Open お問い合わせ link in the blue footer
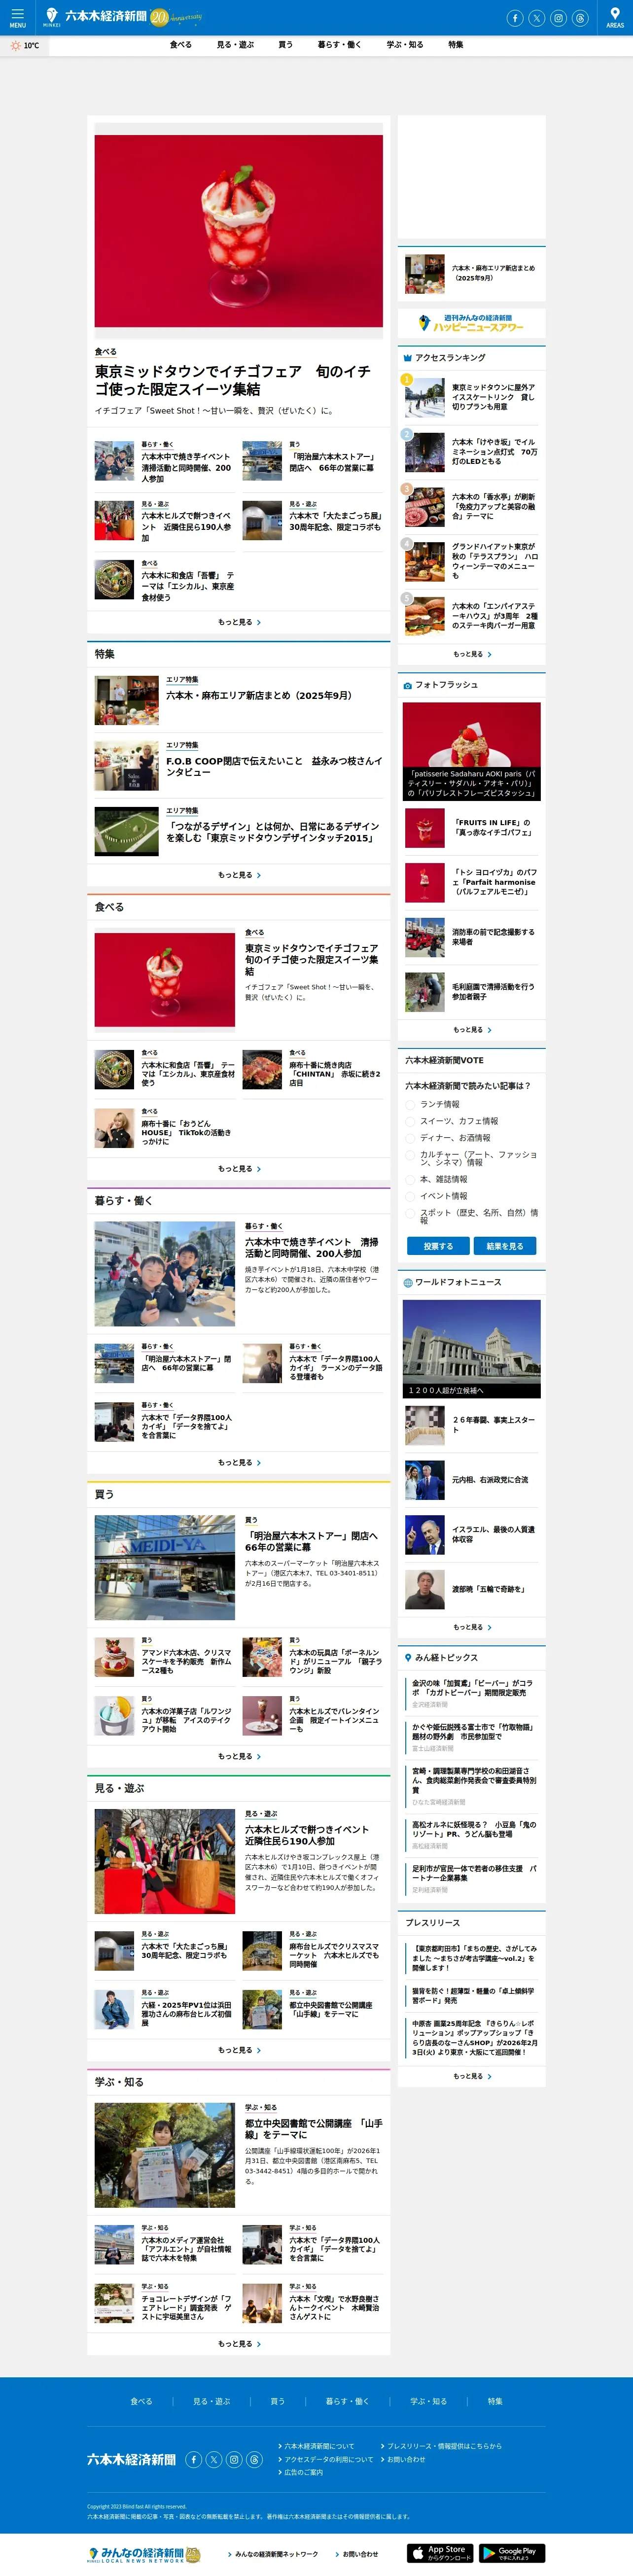 pos(403,2460)
